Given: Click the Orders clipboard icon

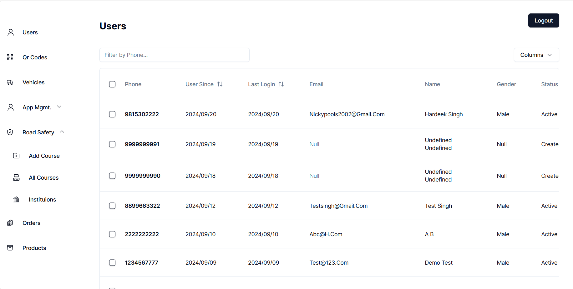Looking at the screenshot, I should coord(10,223).
